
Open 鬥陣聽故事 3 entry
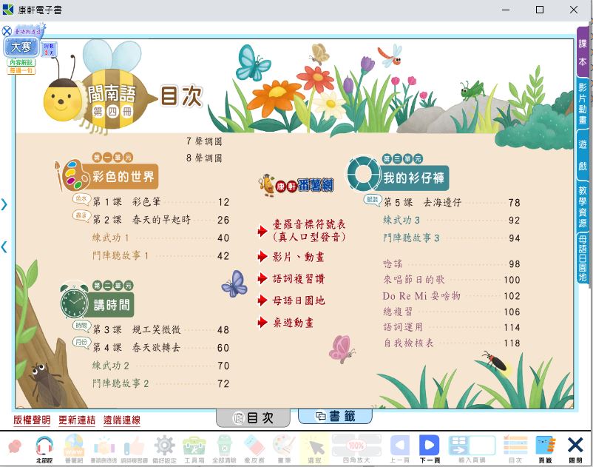point(452,238)
